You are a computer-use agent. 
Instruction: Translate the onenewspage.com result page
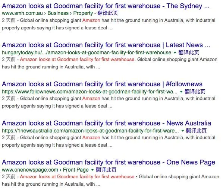tap(106, 170)
